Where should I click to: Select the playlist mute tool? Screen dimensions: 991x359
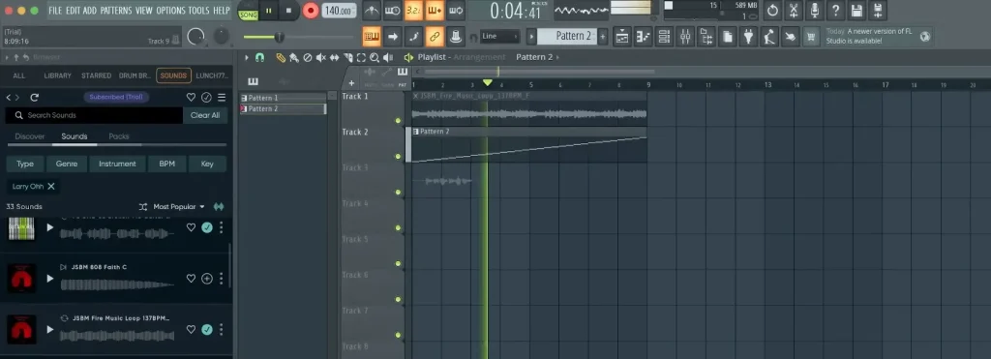click(320, 57)
